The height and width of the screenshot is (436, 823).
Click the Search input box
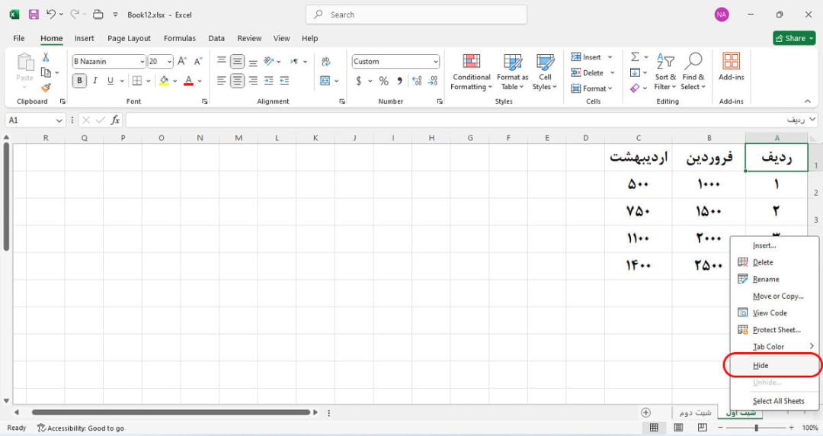coord(416,14)
